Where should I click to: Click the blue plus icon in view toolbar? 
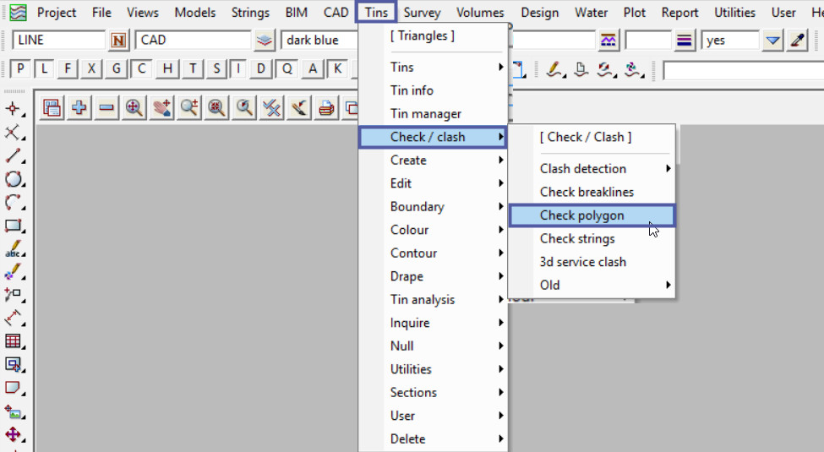tap(79, 107)
